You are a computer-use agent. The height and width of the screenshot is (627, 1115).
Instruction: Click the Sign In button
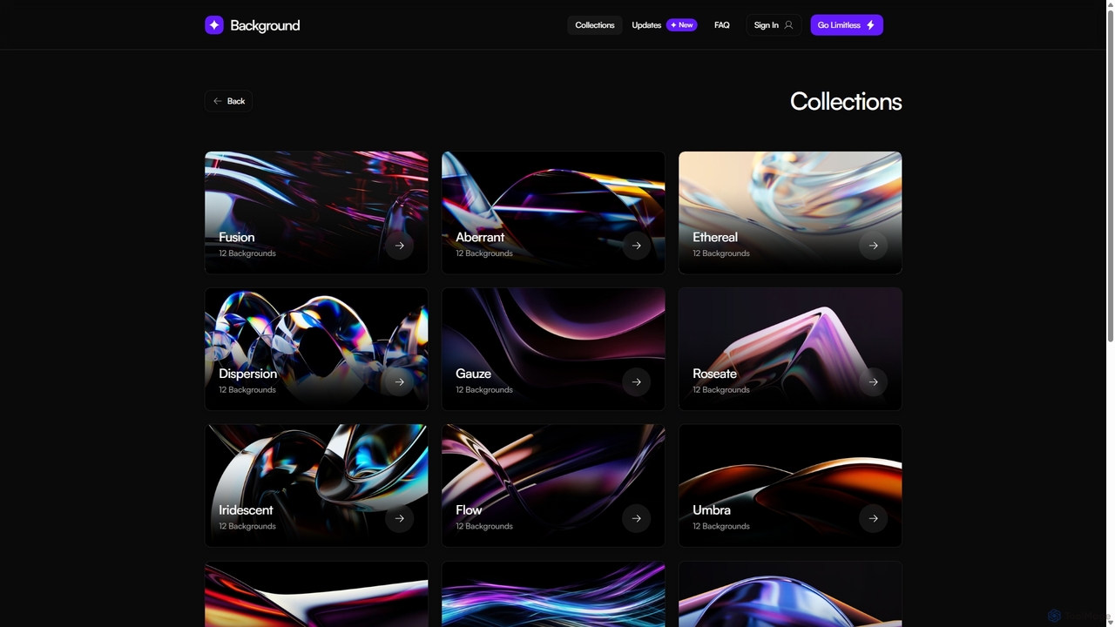774,25
